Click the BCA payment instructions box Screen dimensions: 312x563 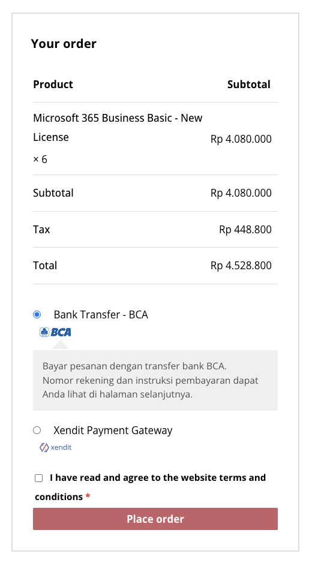pyautogui.click(x=155, y=380)
